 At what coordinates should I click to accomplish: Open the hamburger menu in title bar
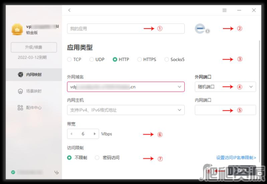224,10
